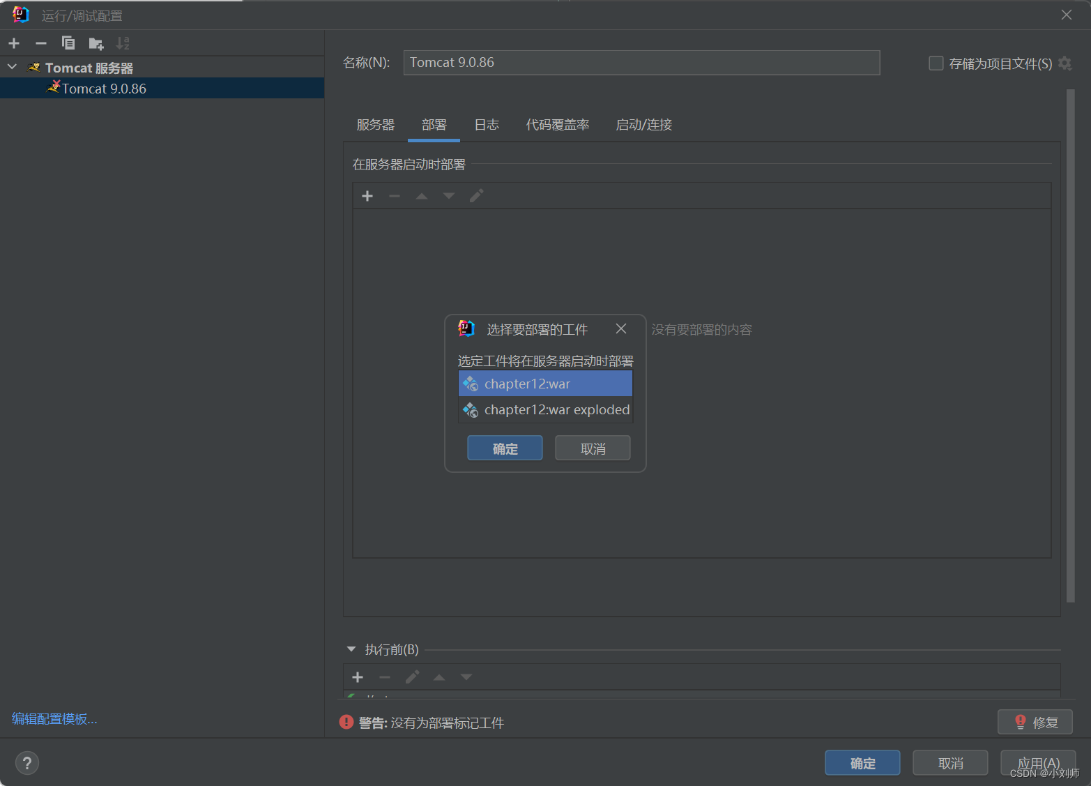Copy the selected configuration icon
The width and height of the screenshot is (1091, 786).
(68, 43)
